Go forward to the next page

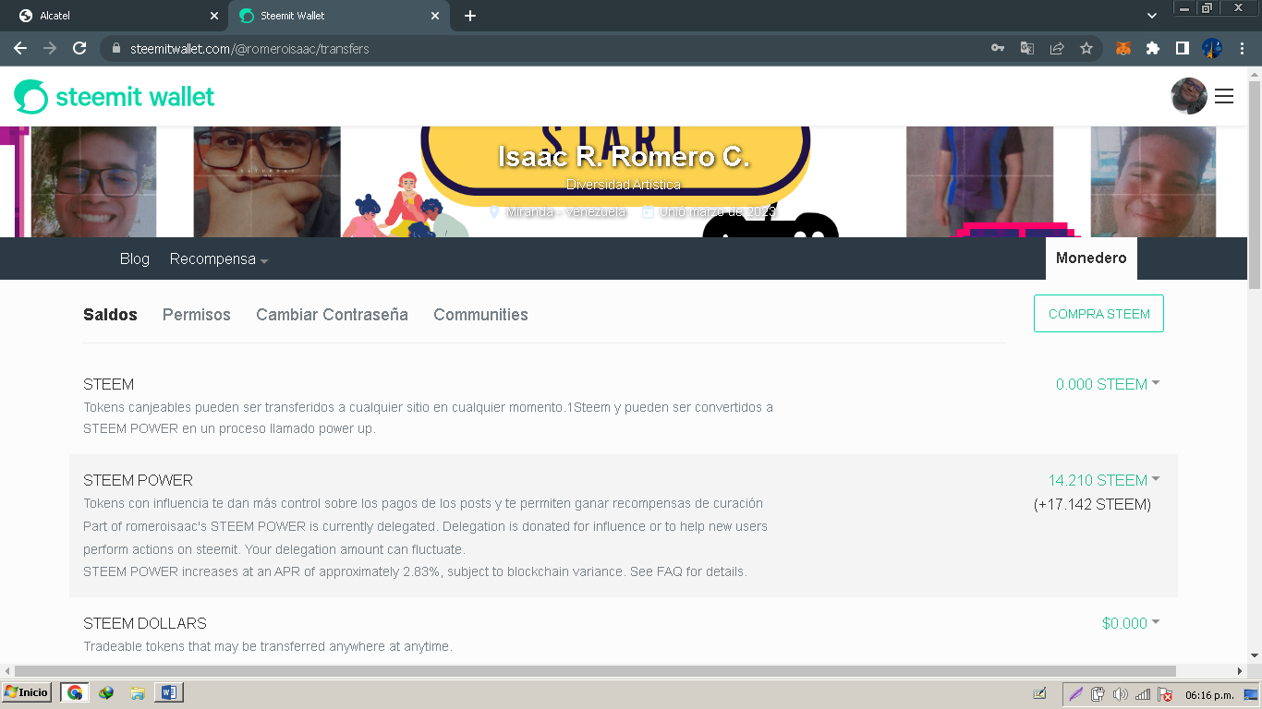pyautogui.click(x=50, y=48)
